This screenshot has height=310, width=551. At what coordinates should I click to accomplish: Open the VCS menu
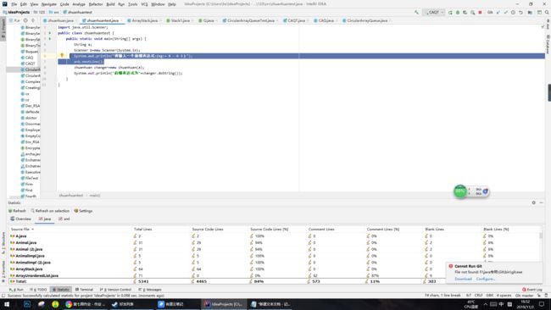click(144, 4)
